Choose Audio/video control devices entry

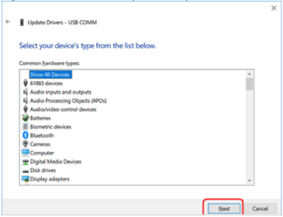[63, 110]
